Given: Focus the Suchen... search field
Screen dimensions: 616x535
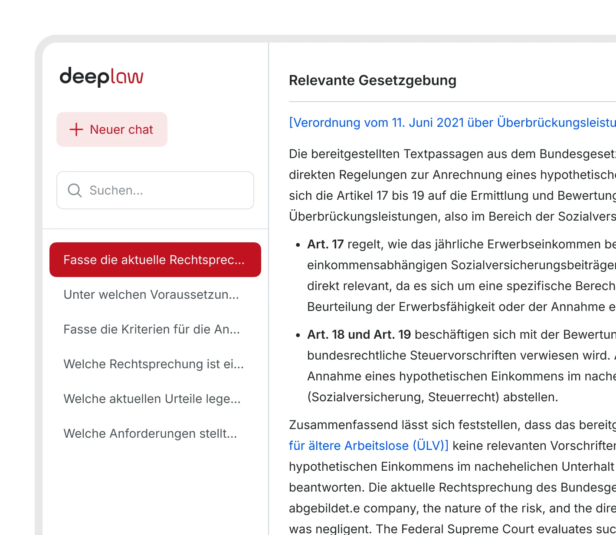Looking at the screenshot, I should pyautogui.click(x=165, y=190).
